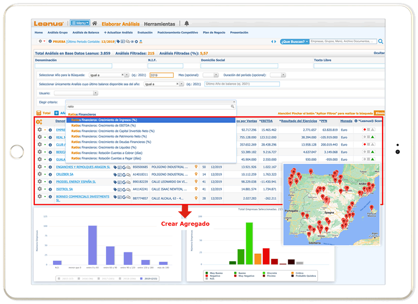Sort by the EBITDA column header

click(x=267, y=121)
